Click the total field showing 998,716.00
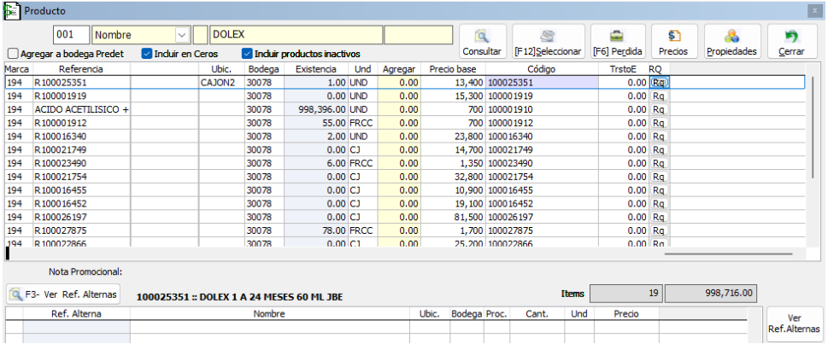 click(x=711, y=294)
